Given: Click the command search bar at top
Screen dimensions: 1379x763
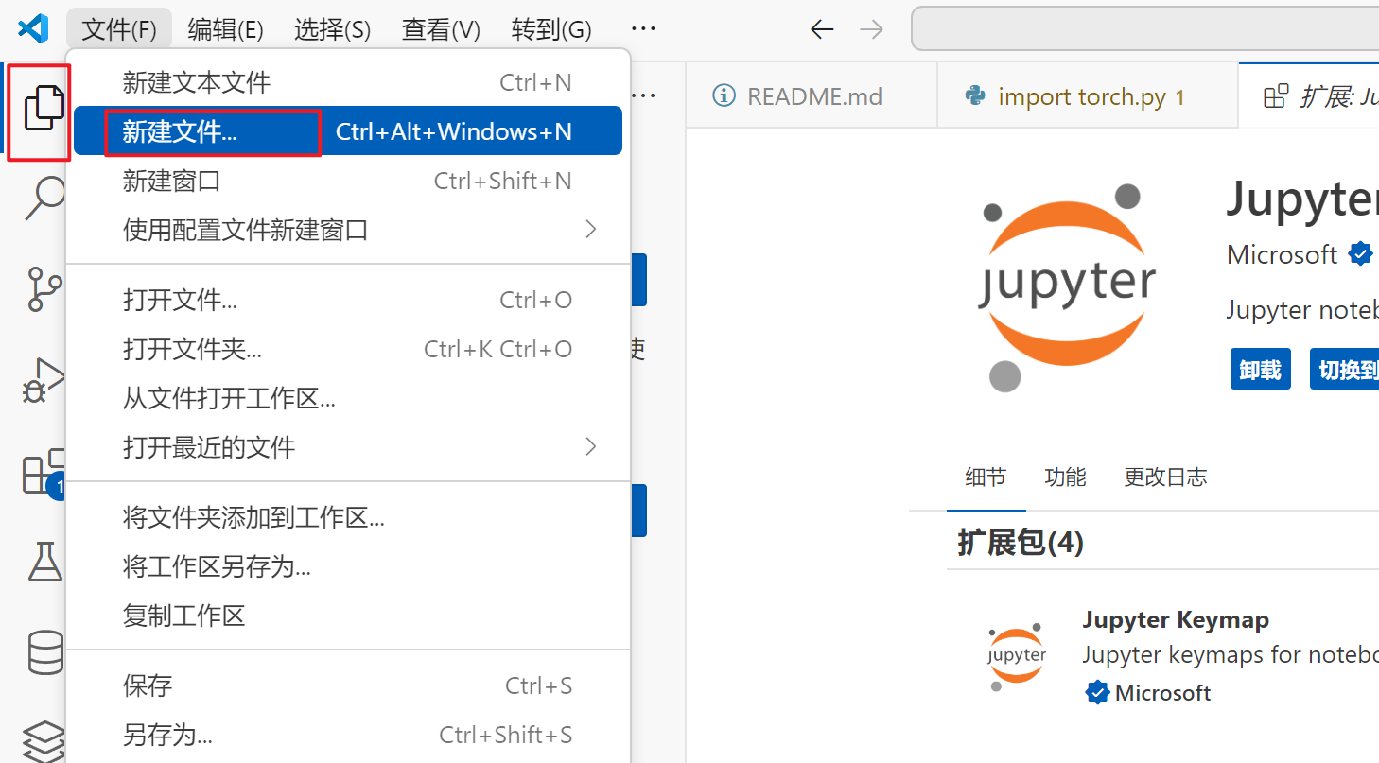Looking at the screenshot, I should pyautogui.click(x=1135, y=28).
